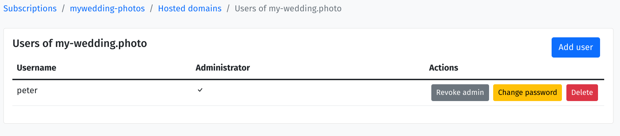Click the 'Users of my-wedding.photo' card heading
The height and width of the screenshot is (136, 620).
coord(80,44)
